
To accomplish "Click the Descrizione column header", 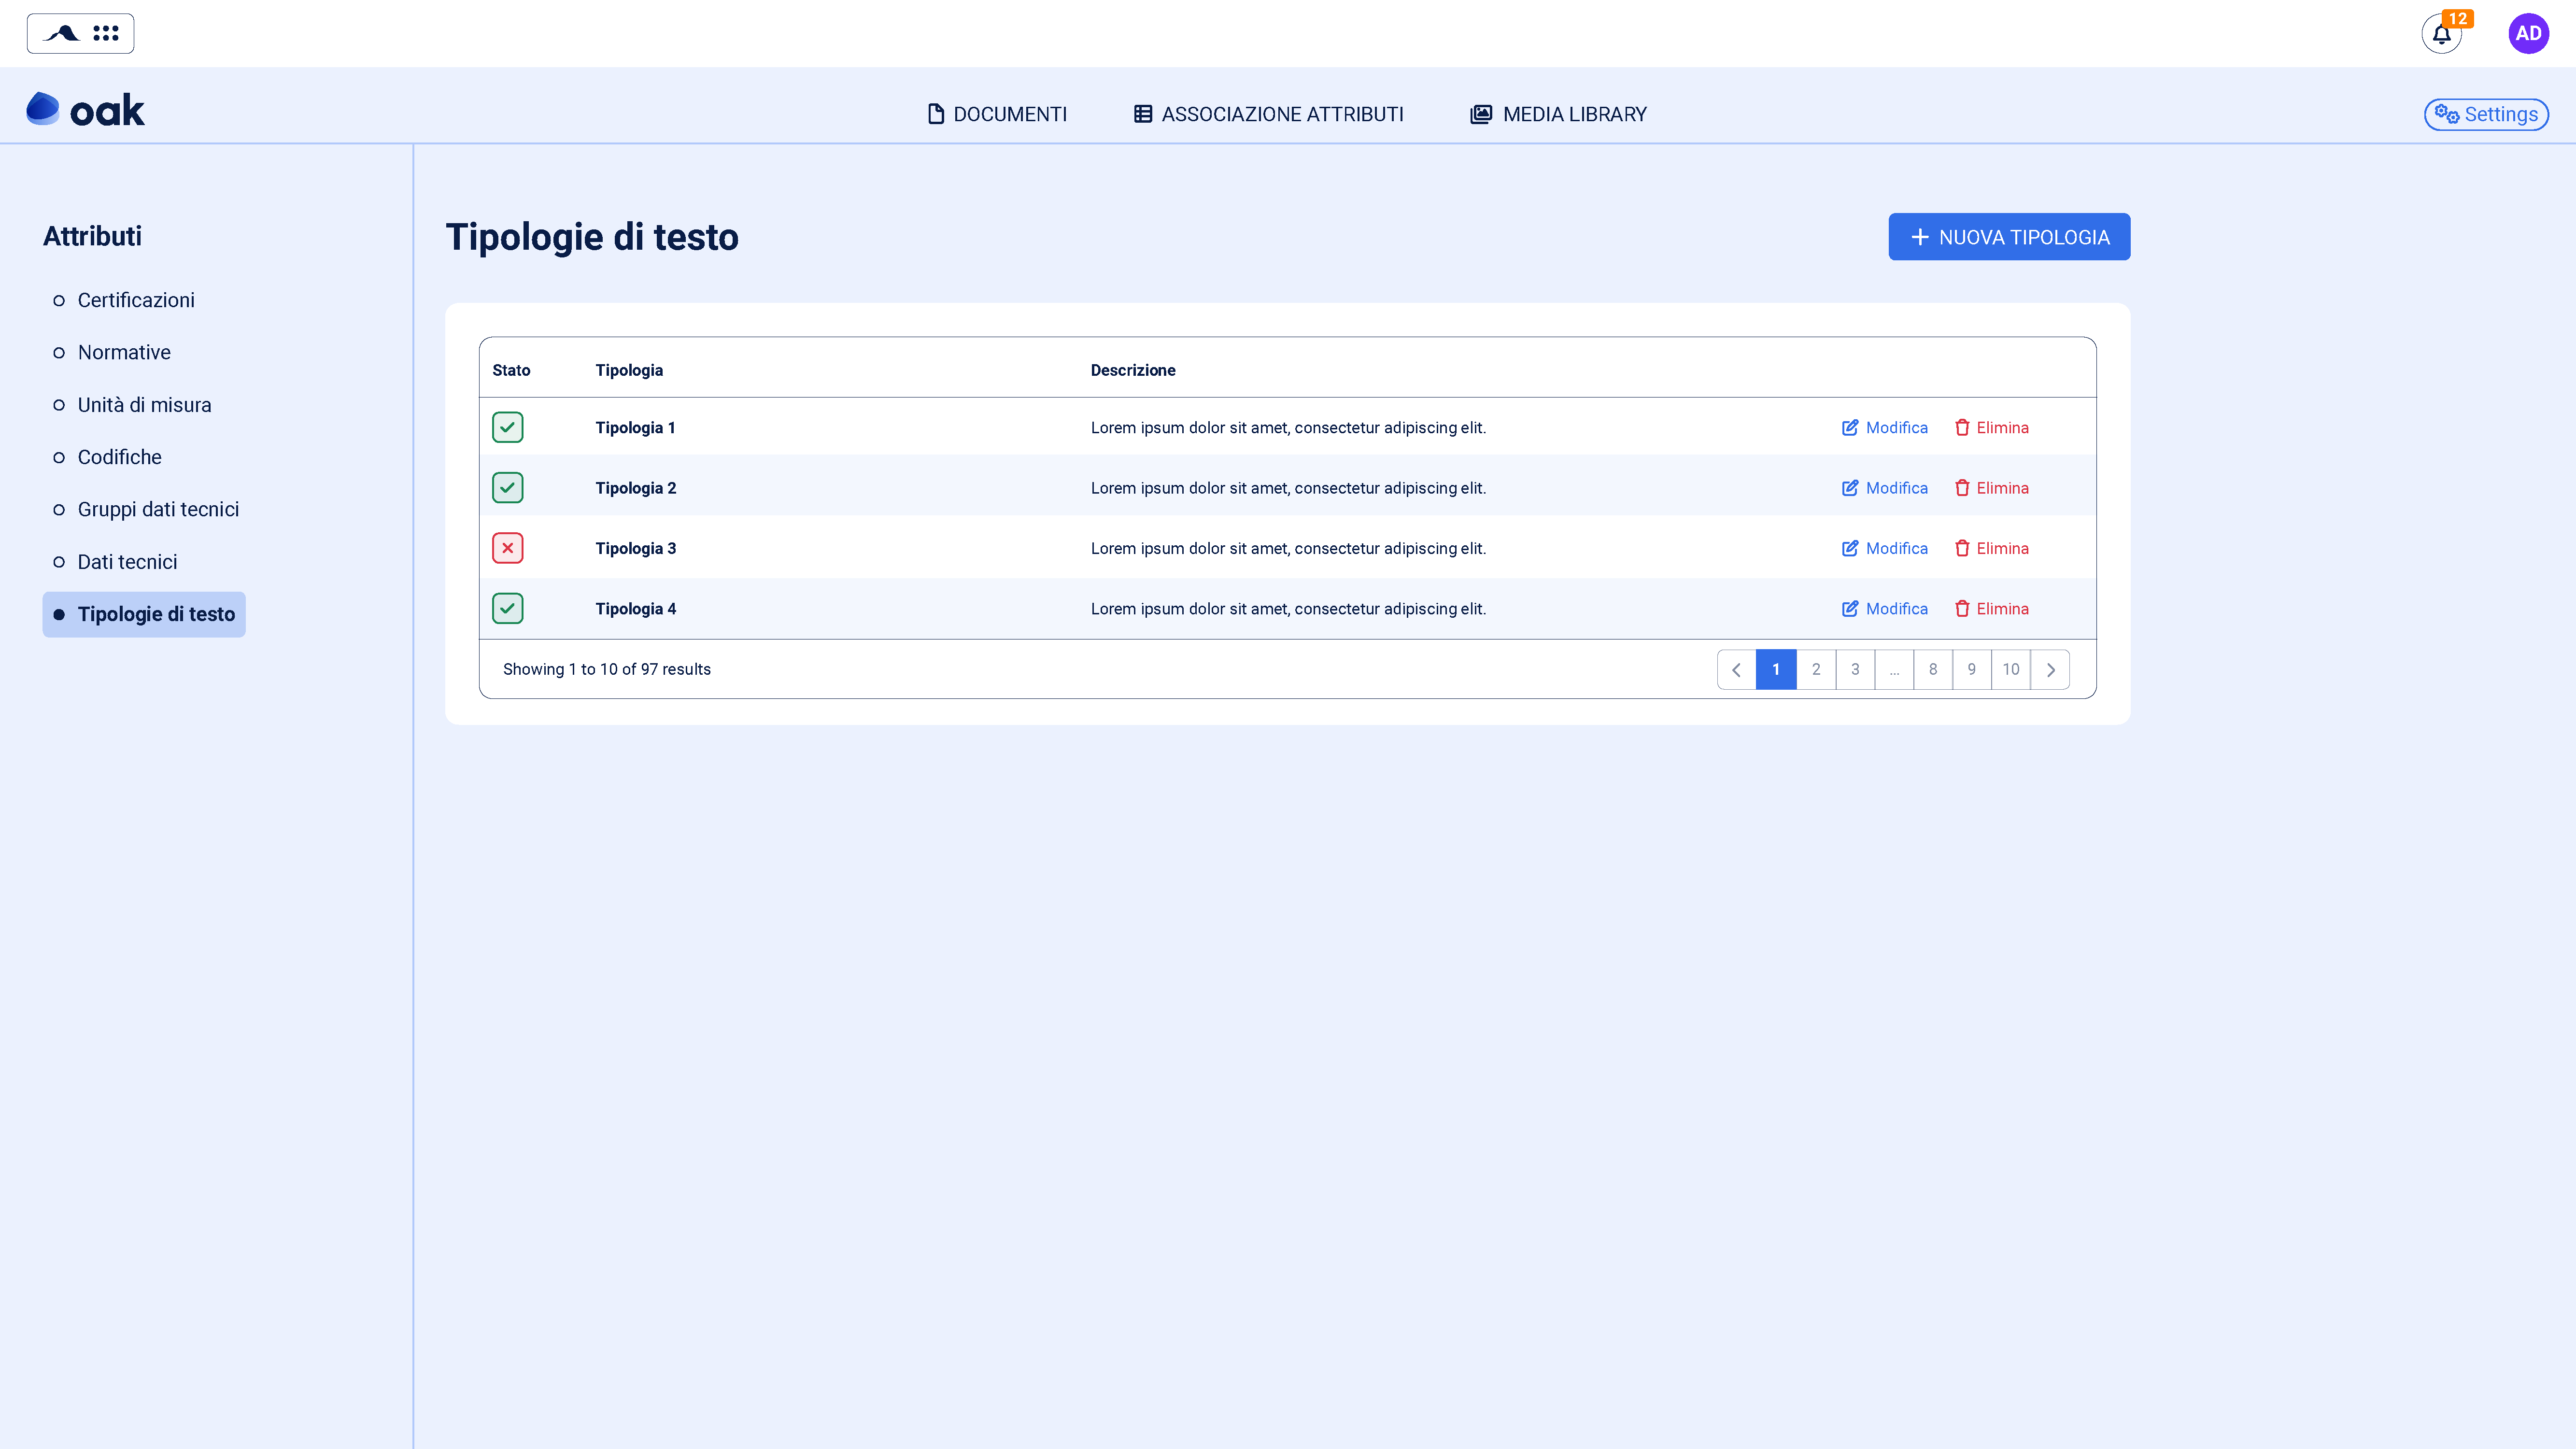I will pos(1133,370).
